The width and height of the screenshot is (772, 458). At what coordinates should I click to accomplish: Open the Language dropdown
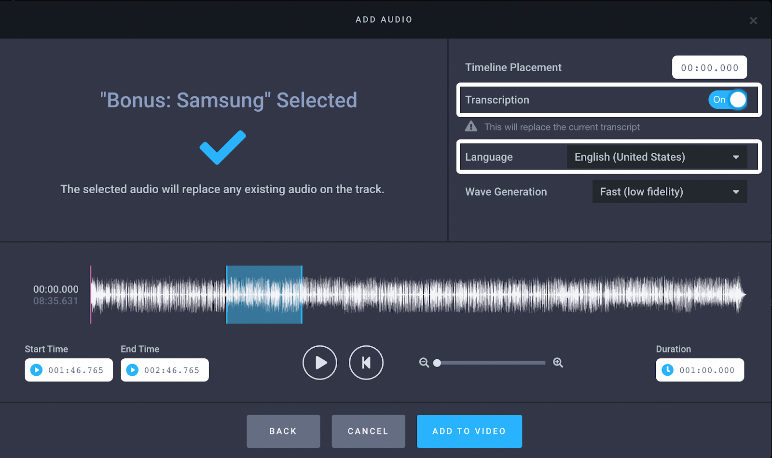(x=657, y=157)
